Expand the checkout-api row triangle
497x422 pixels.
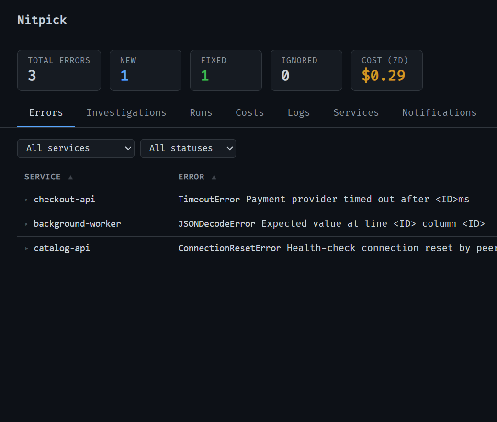tap(27, 200)
